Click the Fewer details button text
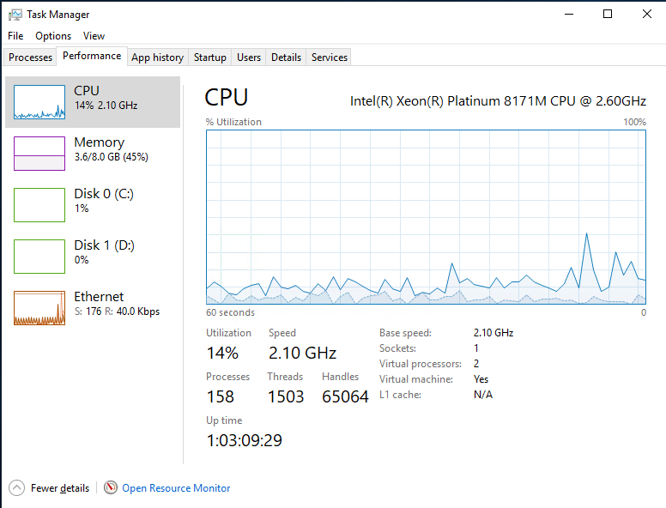The width and height of the screenshot is (666, 508). 60,488
